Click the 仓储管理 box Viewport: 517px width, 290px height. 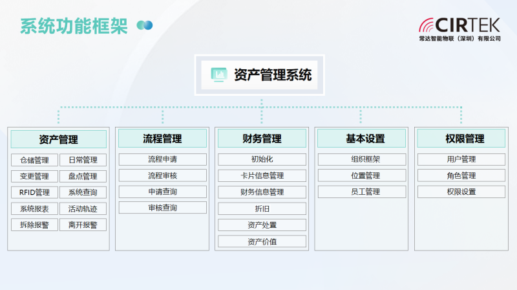tap(34, 160)
